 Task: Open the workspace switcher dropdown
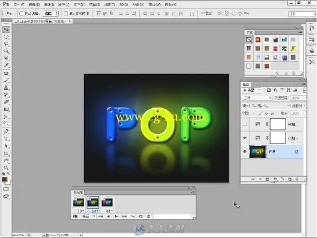[x=302, y=14]
